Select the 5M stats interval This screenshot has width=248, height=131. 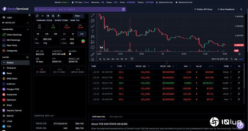38,34
